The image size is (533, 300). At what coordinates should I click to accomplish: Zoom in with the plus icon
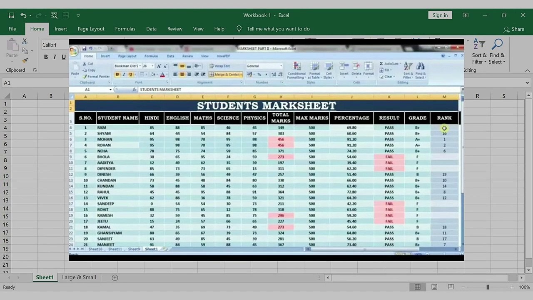pos(512,287)
